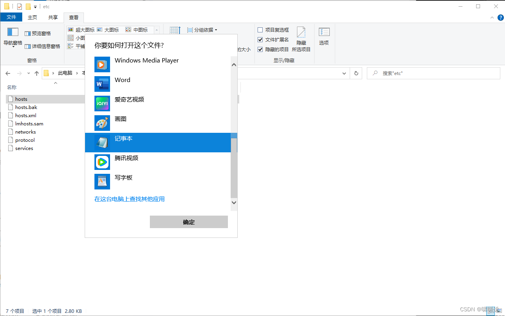Image resolution: width=505 pixels, height=316 pixels.
Task: Click the Sort by icon in ribbon
Action: [175, 31]
